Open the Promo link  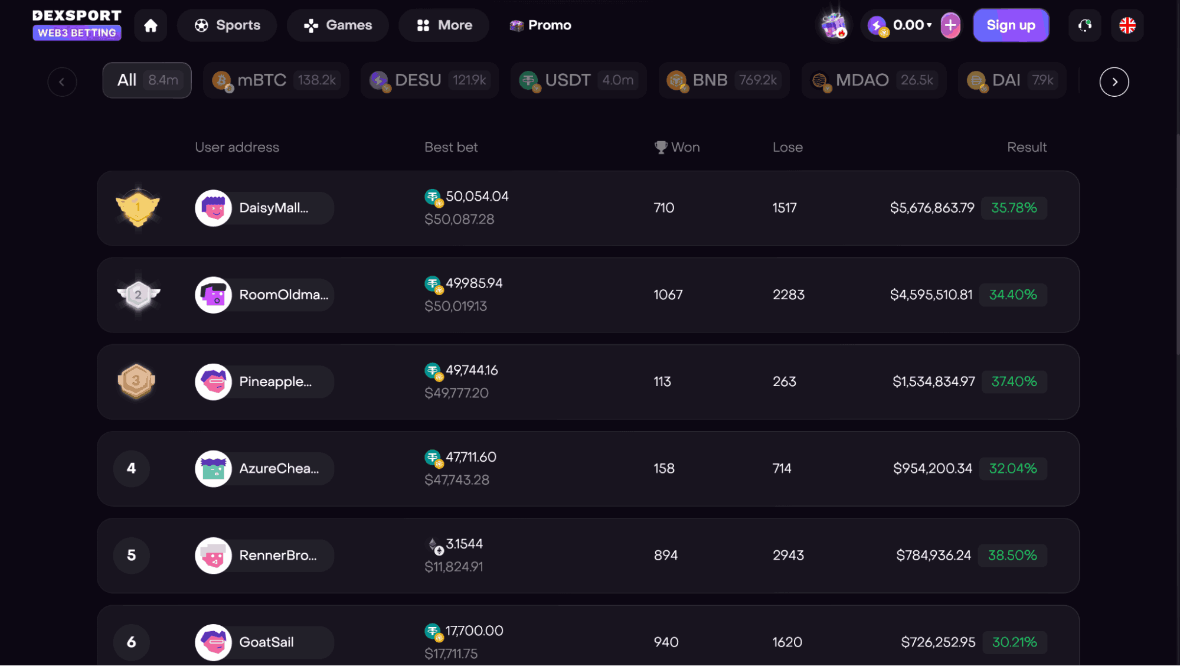point(541,25)
